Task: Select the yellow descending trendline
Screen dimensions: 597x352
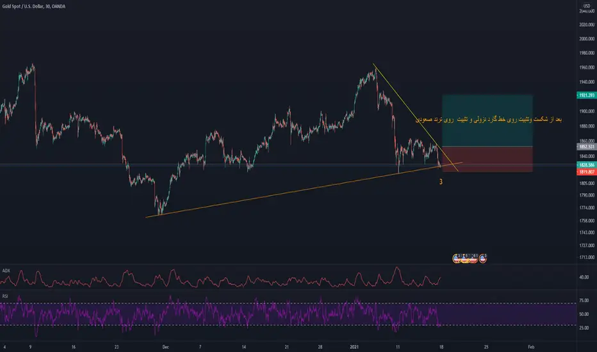Action: click(415, 118)
